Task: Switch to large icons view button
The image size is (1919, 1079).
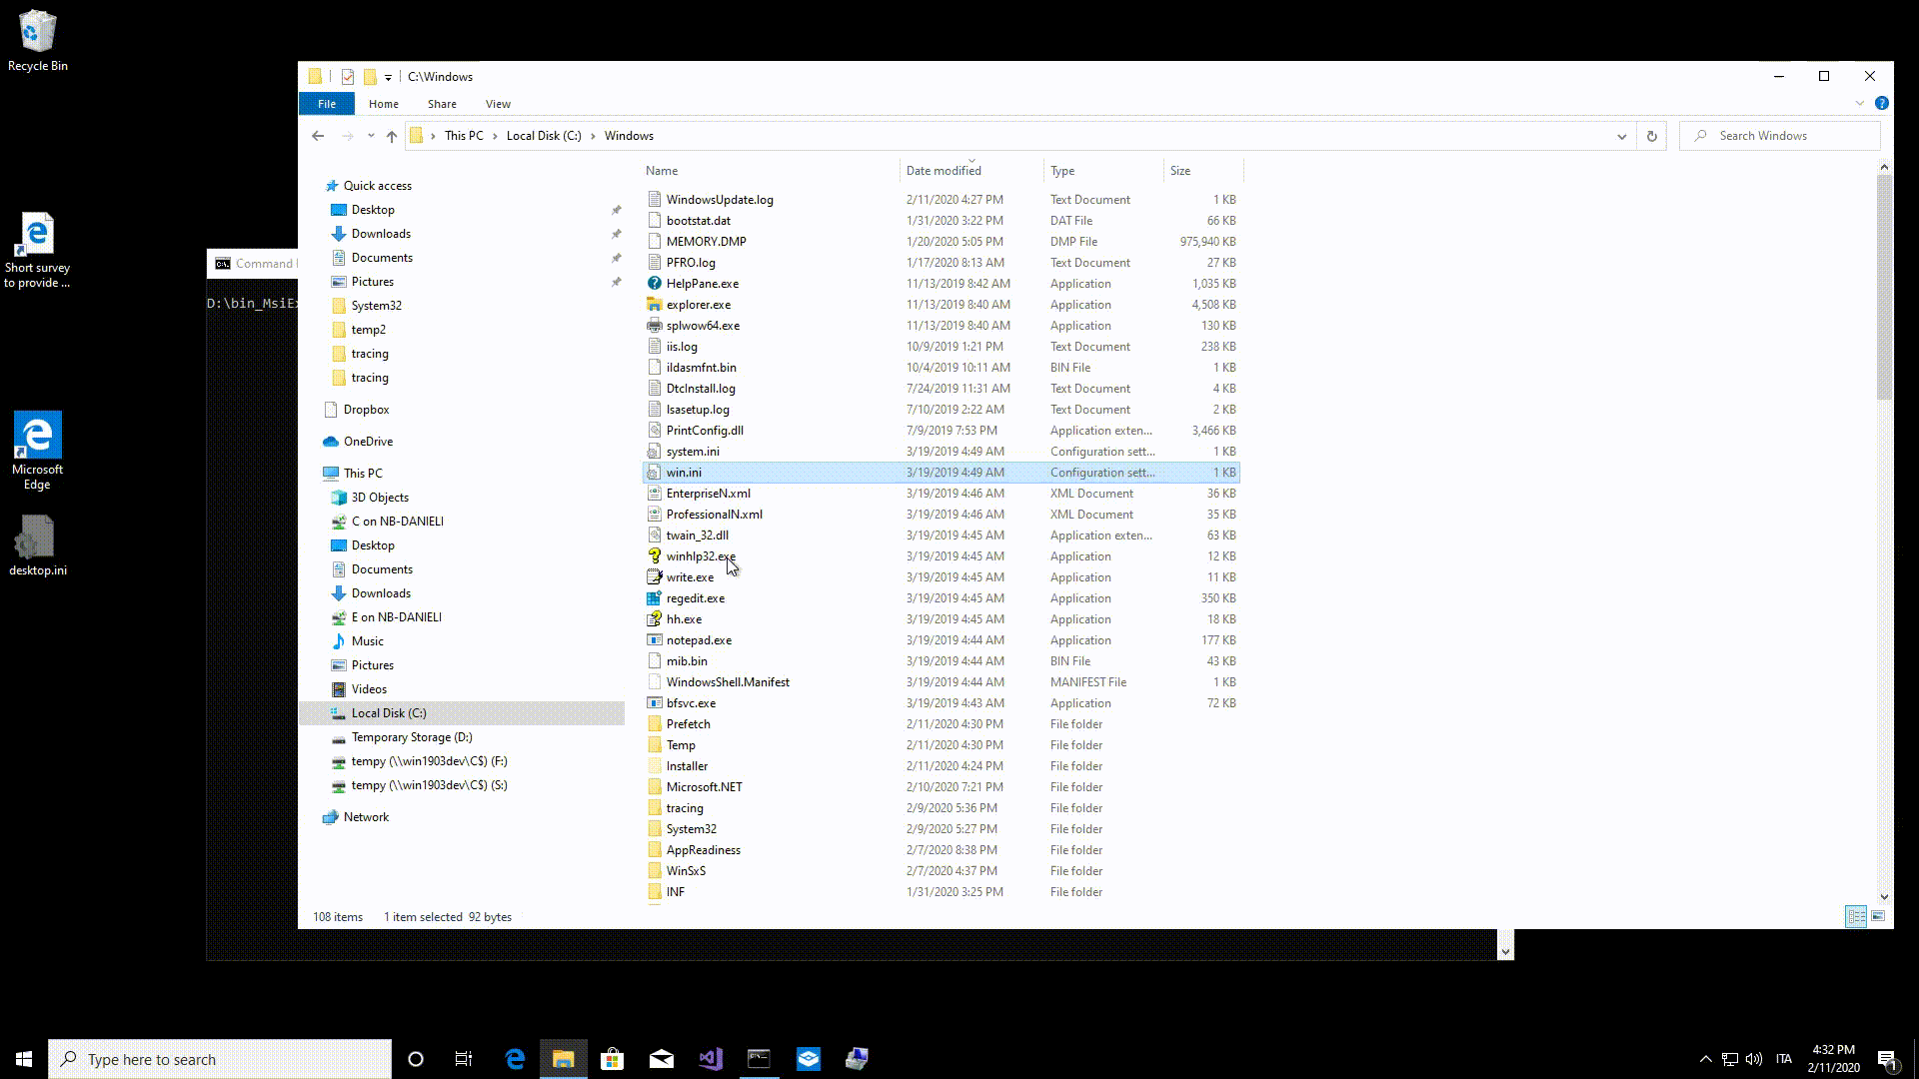Action: pos(1878,916)
